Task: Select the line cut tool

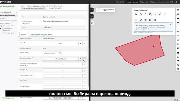Action: click(160, 14)
